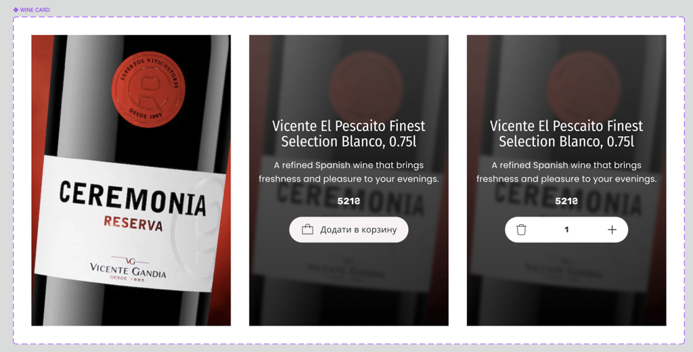The image size is (693, 352).
Task: Select the wine title in the middle card
Action: pos(349,133)
